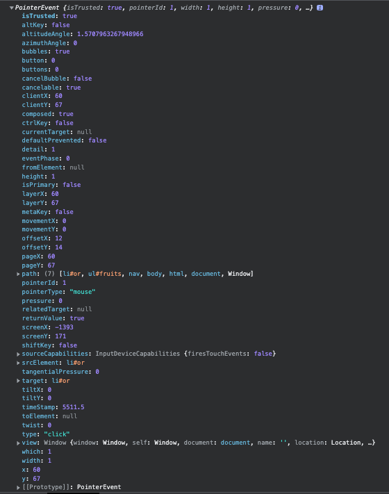
Task: Select offsetX: 12 property
Action: (42, 238)
